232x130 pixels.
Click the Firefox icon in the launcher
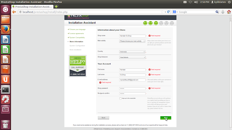coord(5,30)
